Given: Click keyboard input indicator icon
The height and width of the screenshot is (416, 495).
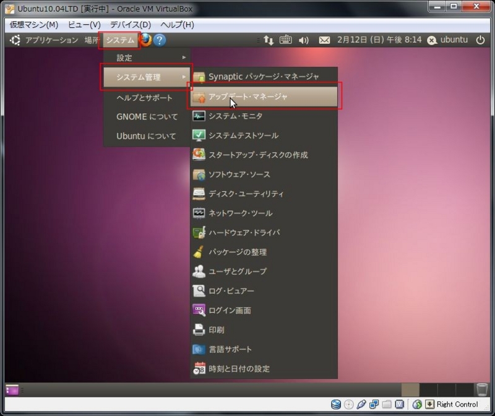Looking at the screenshot, I should (x=286, y=40).
